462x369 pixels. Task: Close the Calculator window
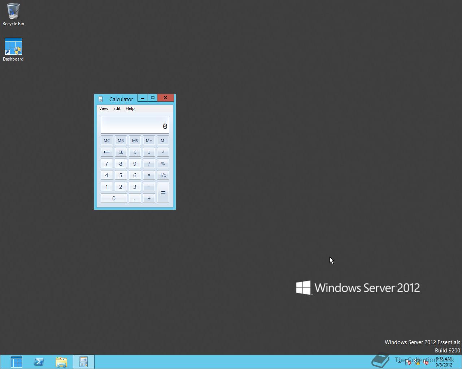click(x=166, y=98)
